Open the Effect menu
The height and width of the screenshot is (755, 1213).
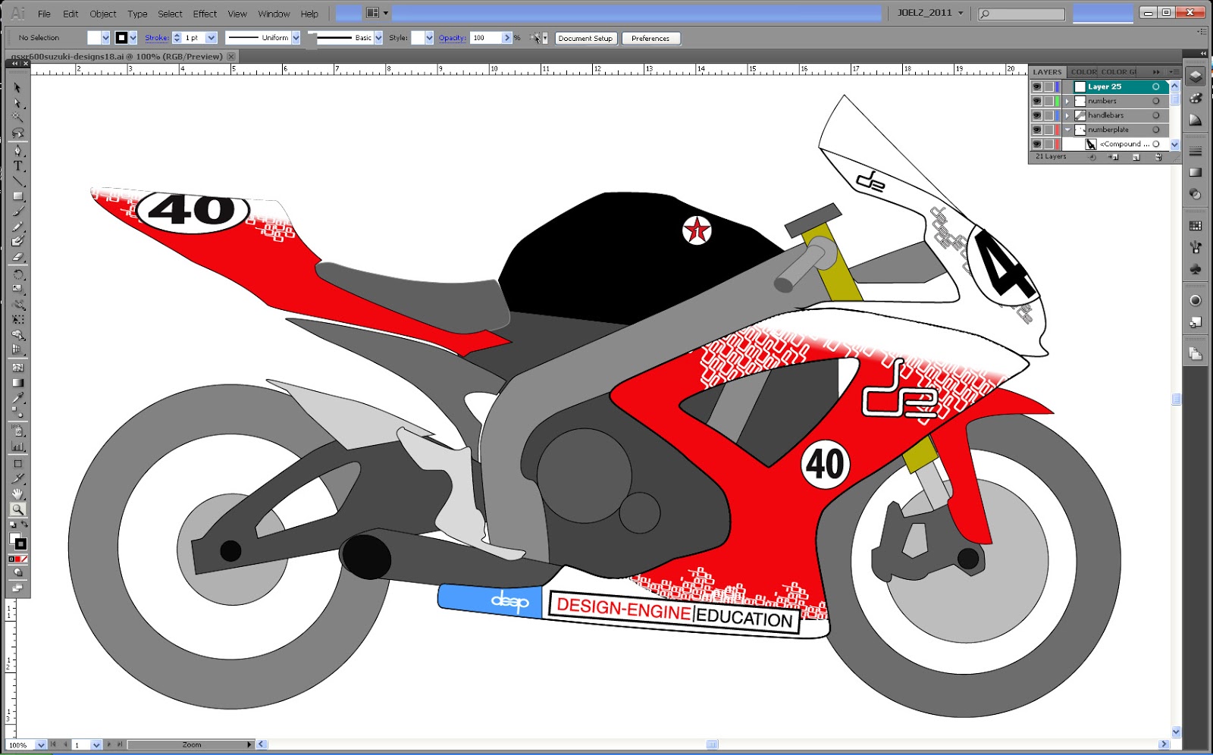(x=205, y=14)
